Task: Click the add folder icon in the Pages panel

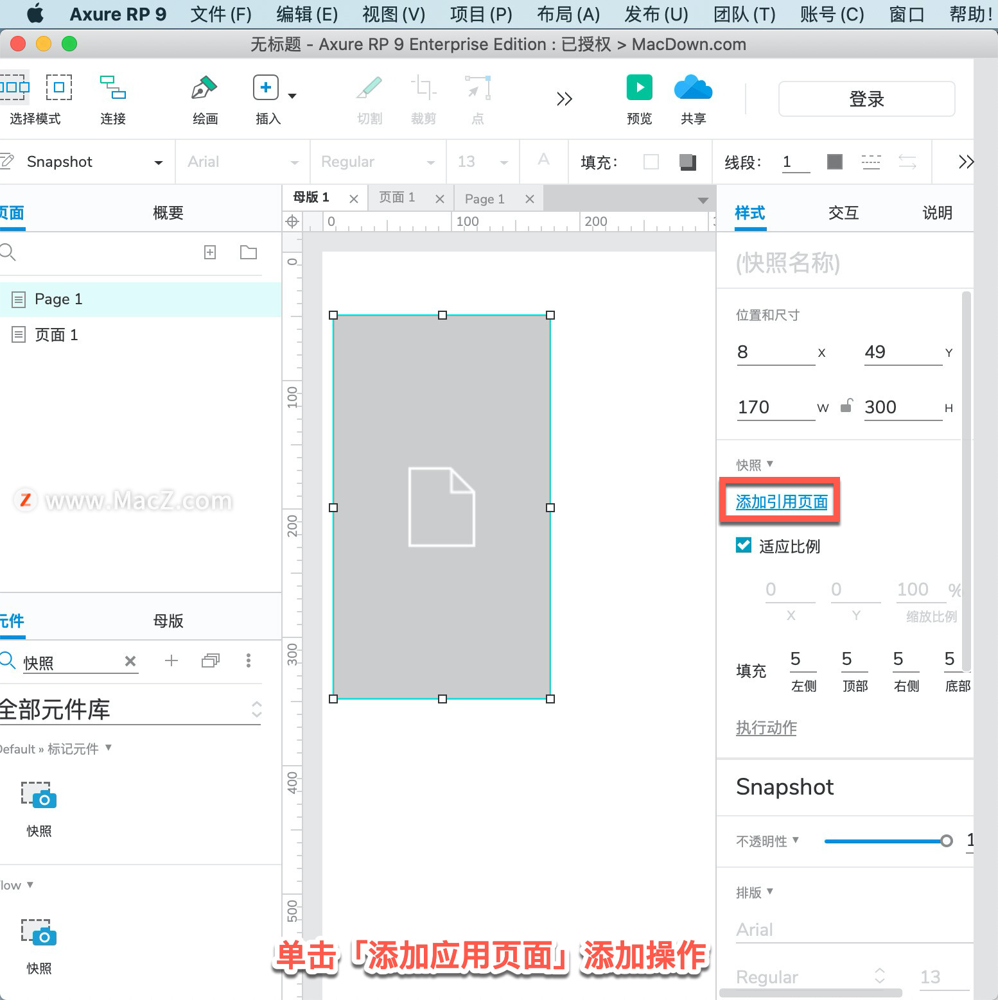Action: click(x=249, y=252)
